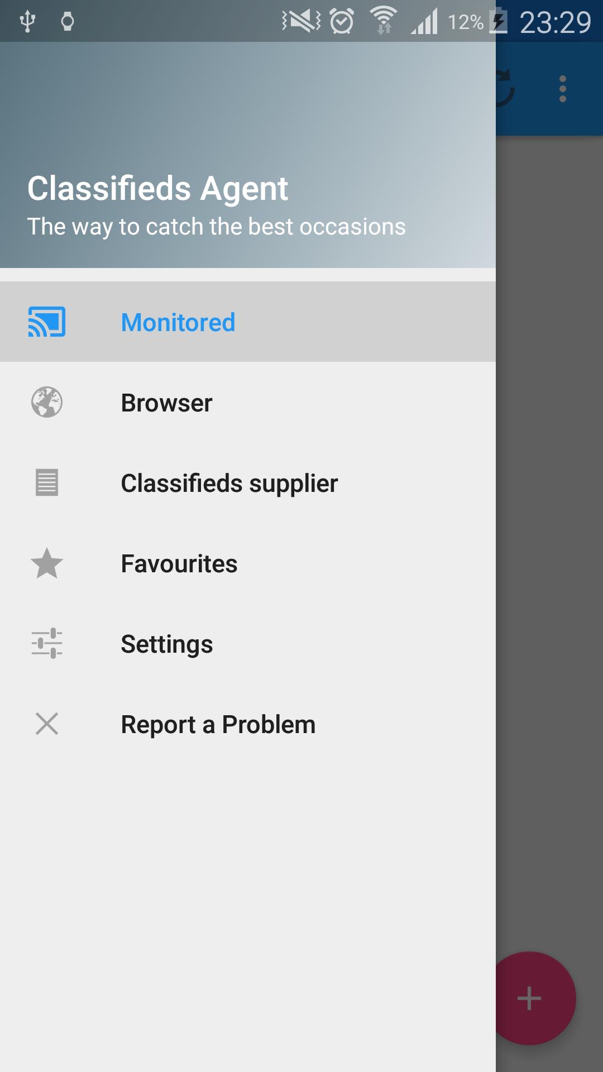Tap the alarm clock status icon
Viewport: 603px width, 1072px height.
342,22
